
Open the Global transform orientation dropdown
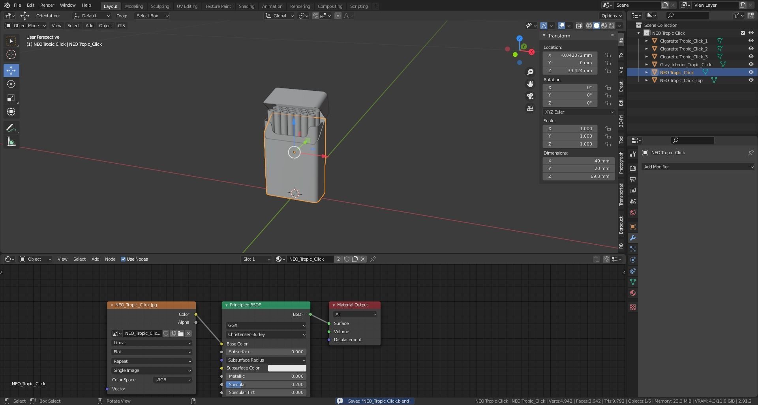280,16
